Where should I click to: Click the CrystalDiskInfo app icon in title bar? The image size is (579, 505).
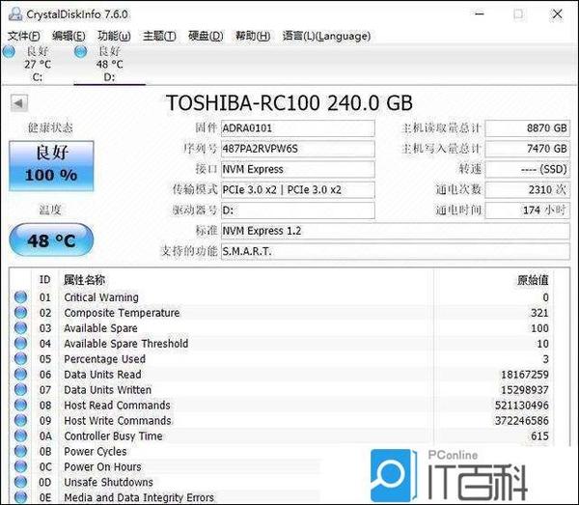coord(15,14)
